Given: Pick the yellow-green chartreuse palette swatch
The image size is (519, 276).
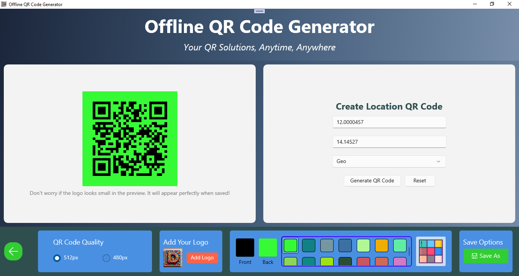Looking at the screenshot, I should coord(327,262).
